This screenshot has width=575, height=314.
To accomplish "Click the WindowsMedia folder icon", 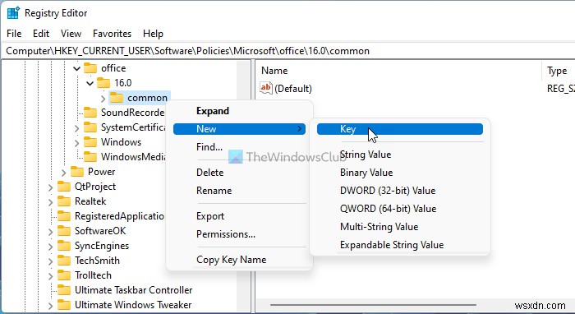I will coord(90,157).
